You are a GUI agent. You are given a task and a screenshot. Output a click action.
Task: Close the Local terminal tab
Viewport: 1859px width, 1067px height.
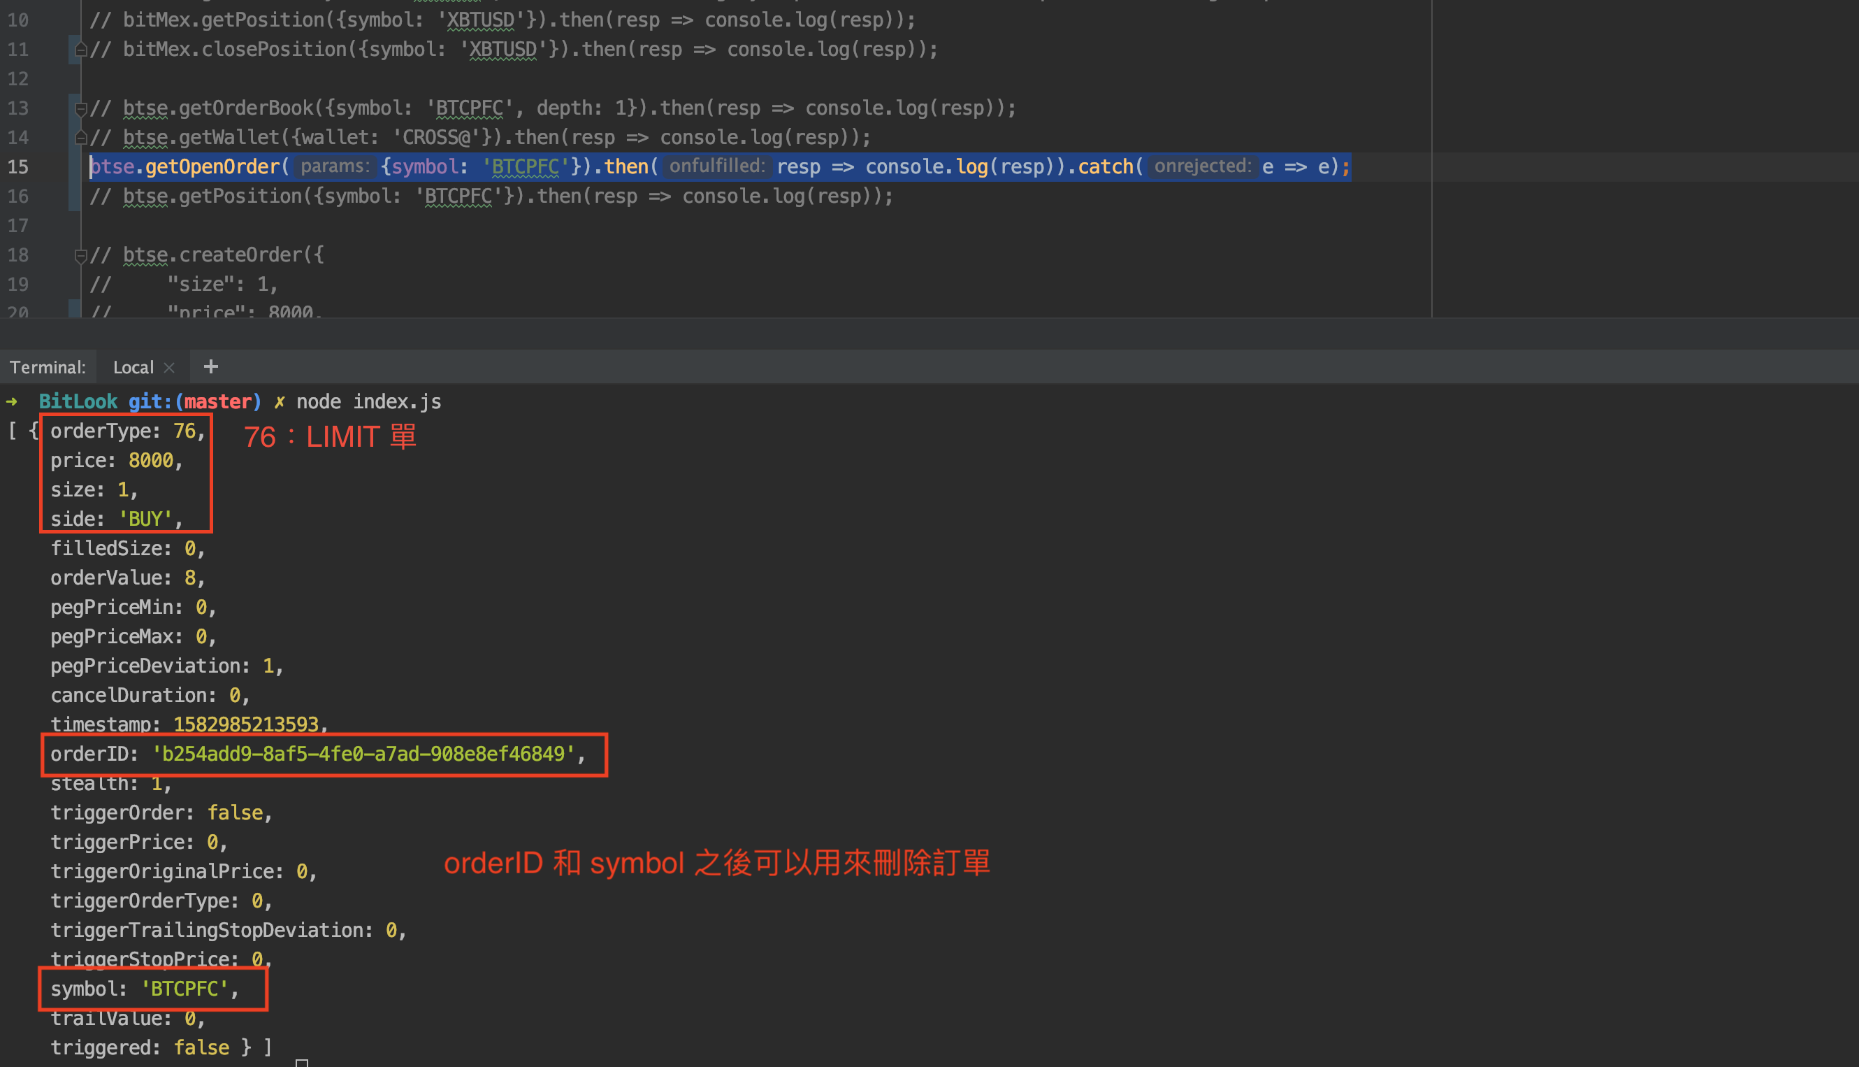[x=169, y=368]
